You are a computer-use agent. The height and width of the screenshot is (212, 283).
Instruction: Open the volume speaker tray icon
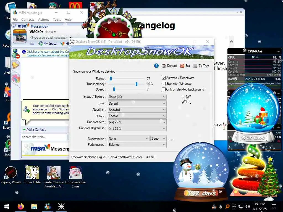pyautogui.click(x=247, y=206)
